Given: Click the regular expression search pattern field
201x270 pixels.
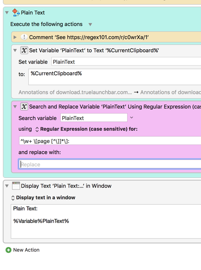Looking at the screenshot, I should click(110, 141).
